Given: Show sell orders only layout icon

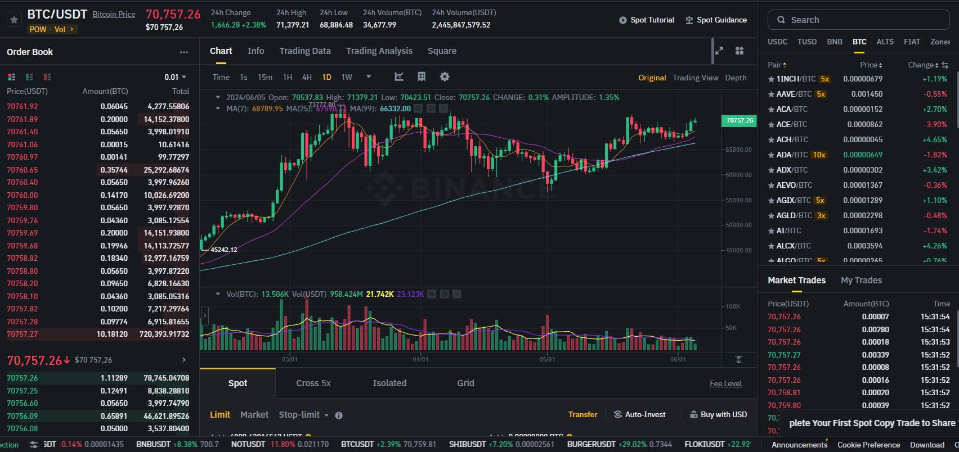Looking at the screenshot, I should pyautogui.click(x=47, y=77).
